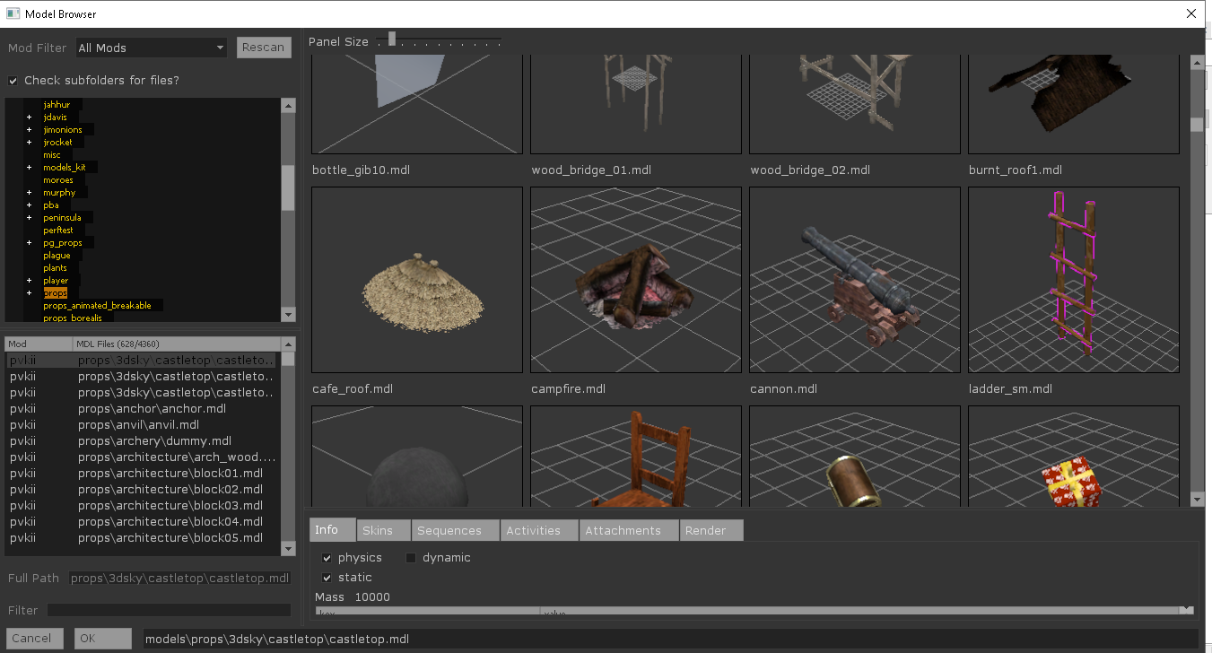This screenshot has height=653, width=1212.
Task: Select the brass barrel model thumbnail
Action: coord(855,457)
